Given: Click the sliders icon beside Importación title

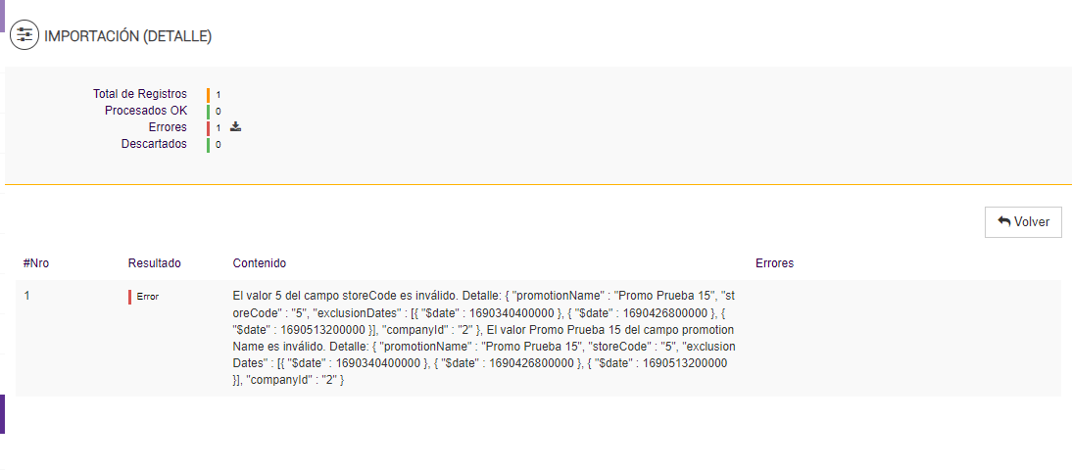Looking at the screenshot, I should (24, 36).
